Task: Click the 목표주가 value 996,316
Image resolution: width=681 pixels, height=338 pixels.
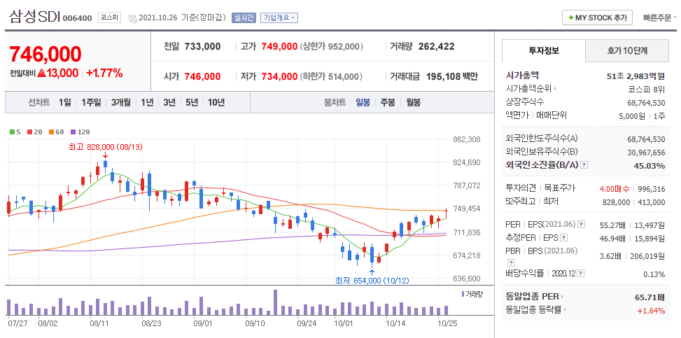Action: [652, 188]
